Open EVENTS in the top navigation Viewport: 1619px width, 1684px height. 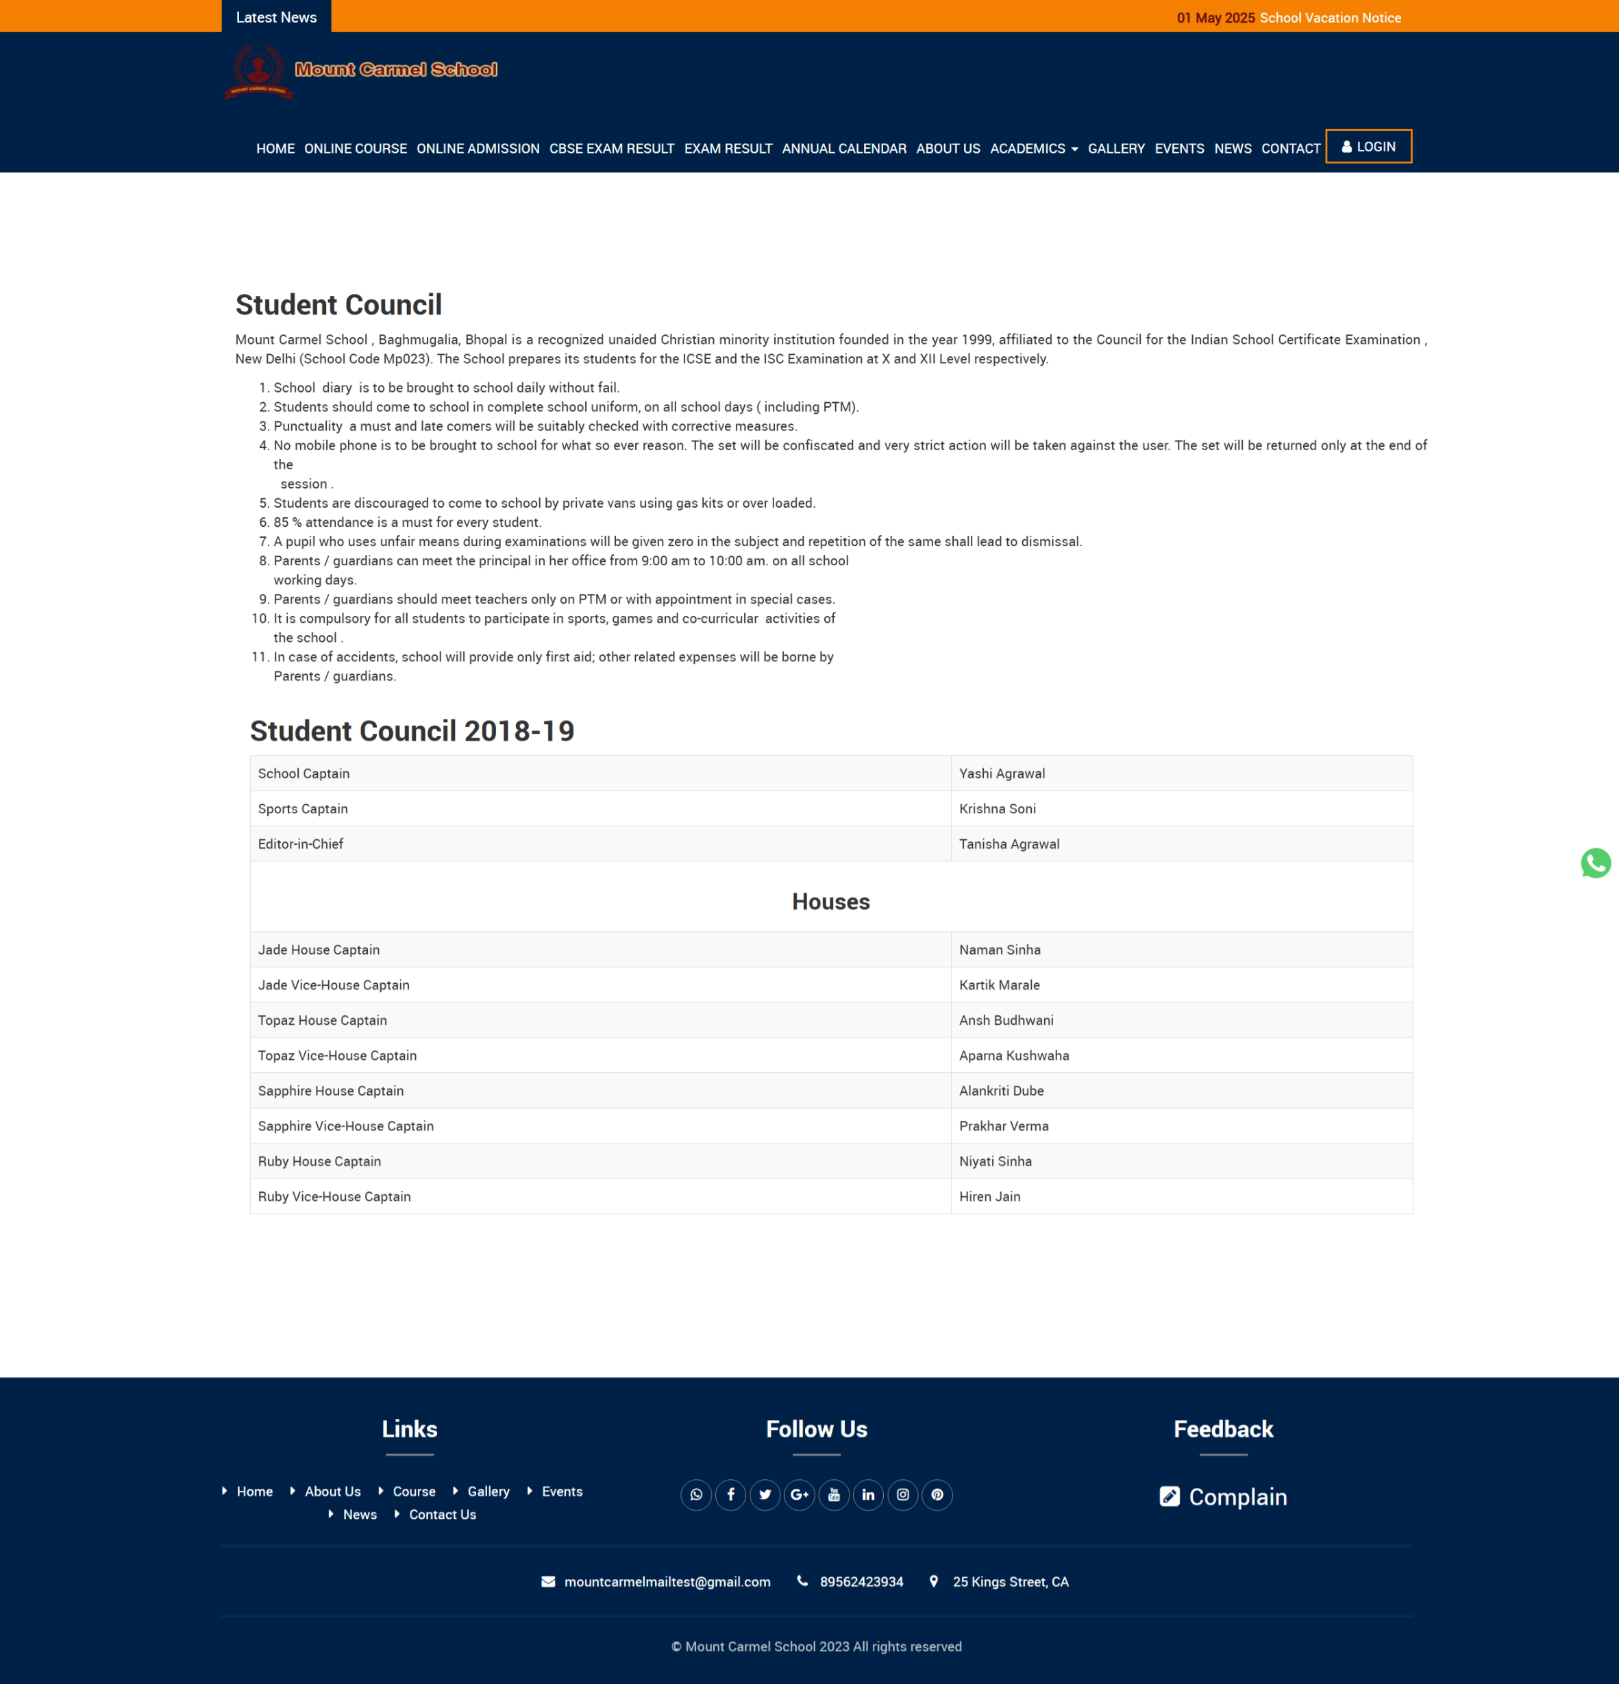click(x=1179, y=149)
